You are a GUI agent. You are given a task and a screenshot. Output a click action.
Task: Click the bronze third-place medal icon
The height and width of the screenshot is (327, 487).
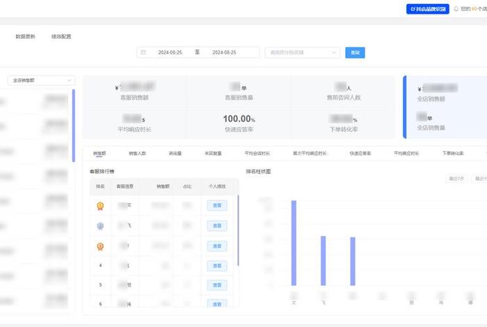click(100, 246)
